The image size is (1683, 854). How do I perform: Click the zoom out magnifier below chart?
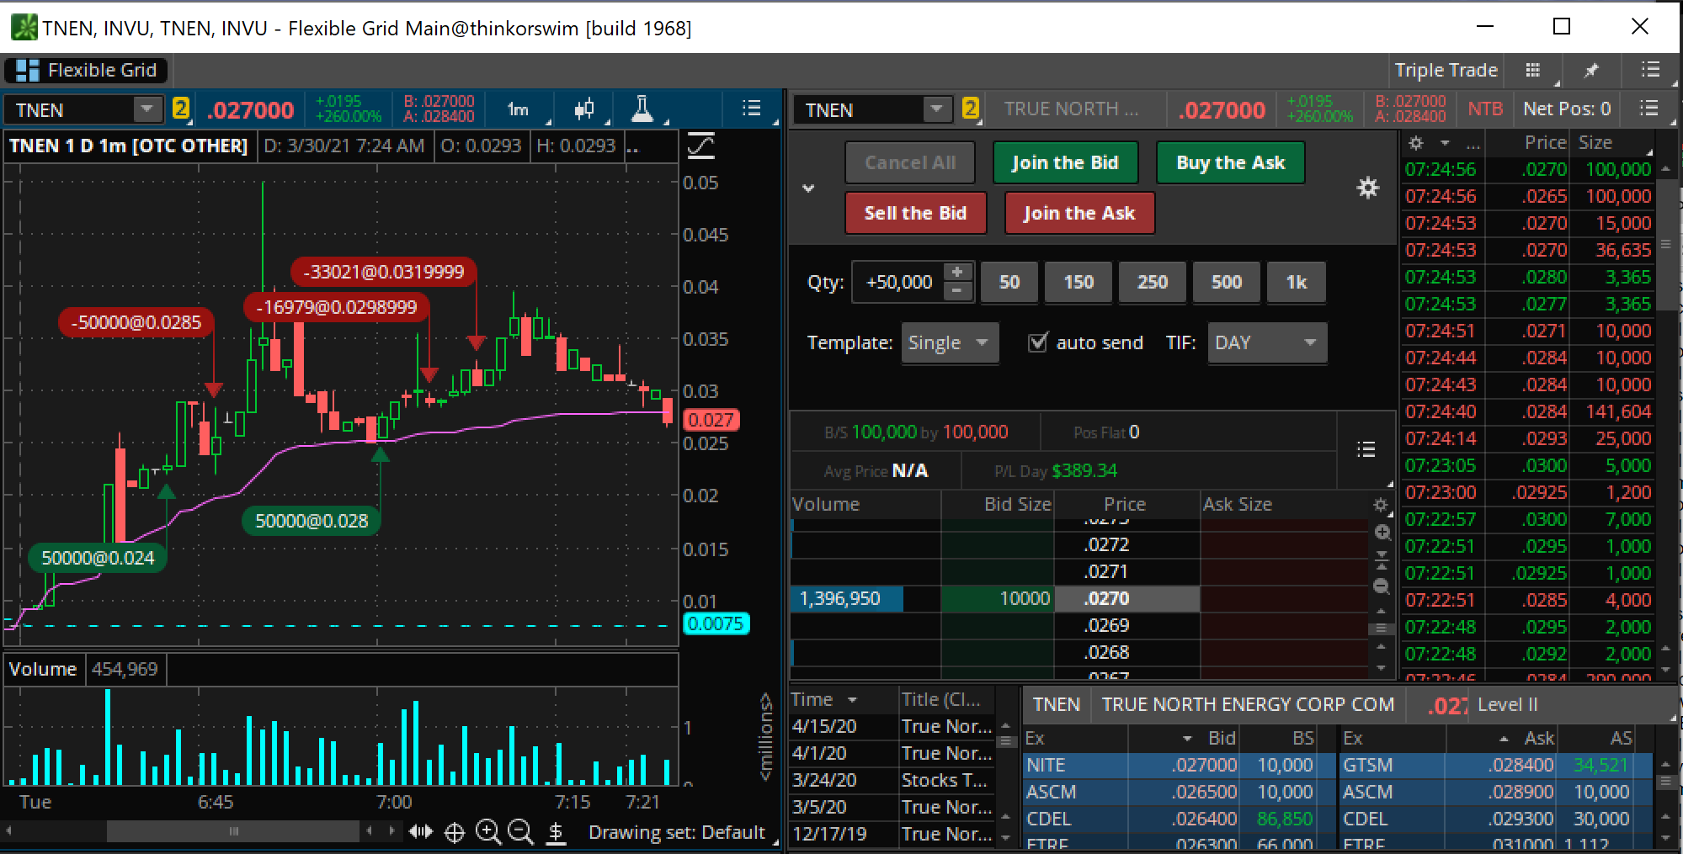point(520,832)
